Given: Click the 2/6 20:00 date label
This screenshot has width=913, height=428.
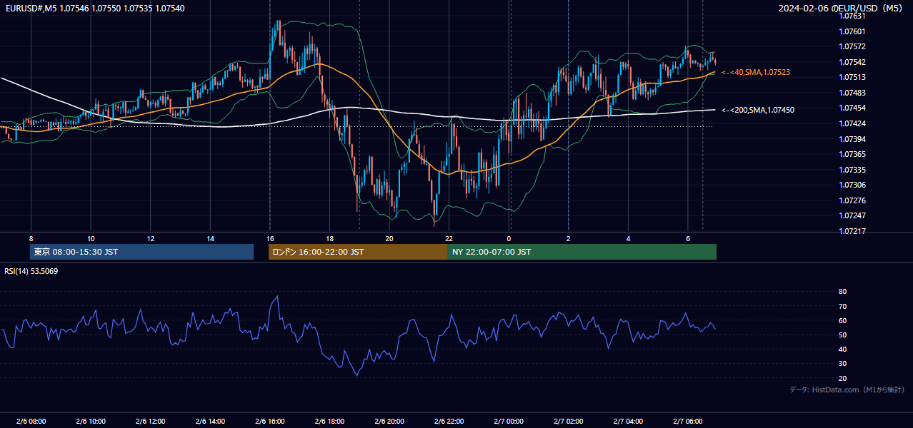Looking at the screenshot, I should pos(389,422).
